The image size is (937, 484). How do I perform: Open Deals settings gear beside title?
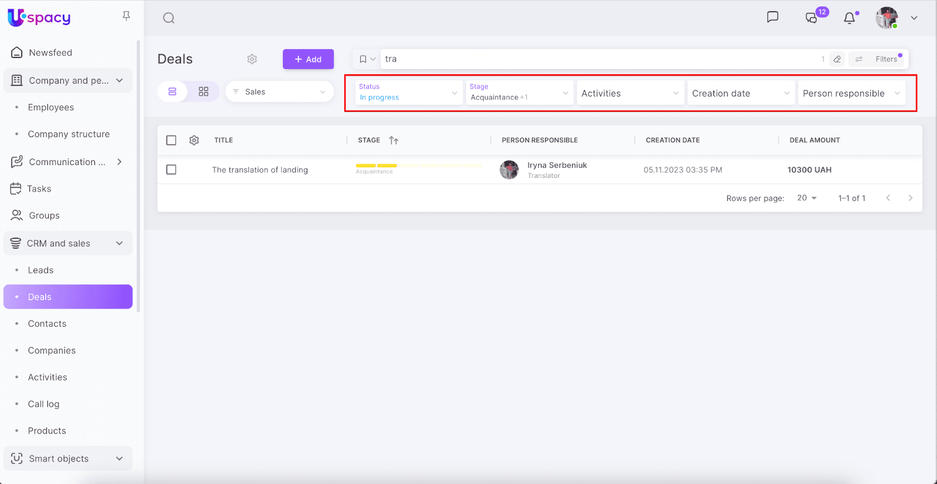pyautogui.click(x=252, y=59)
